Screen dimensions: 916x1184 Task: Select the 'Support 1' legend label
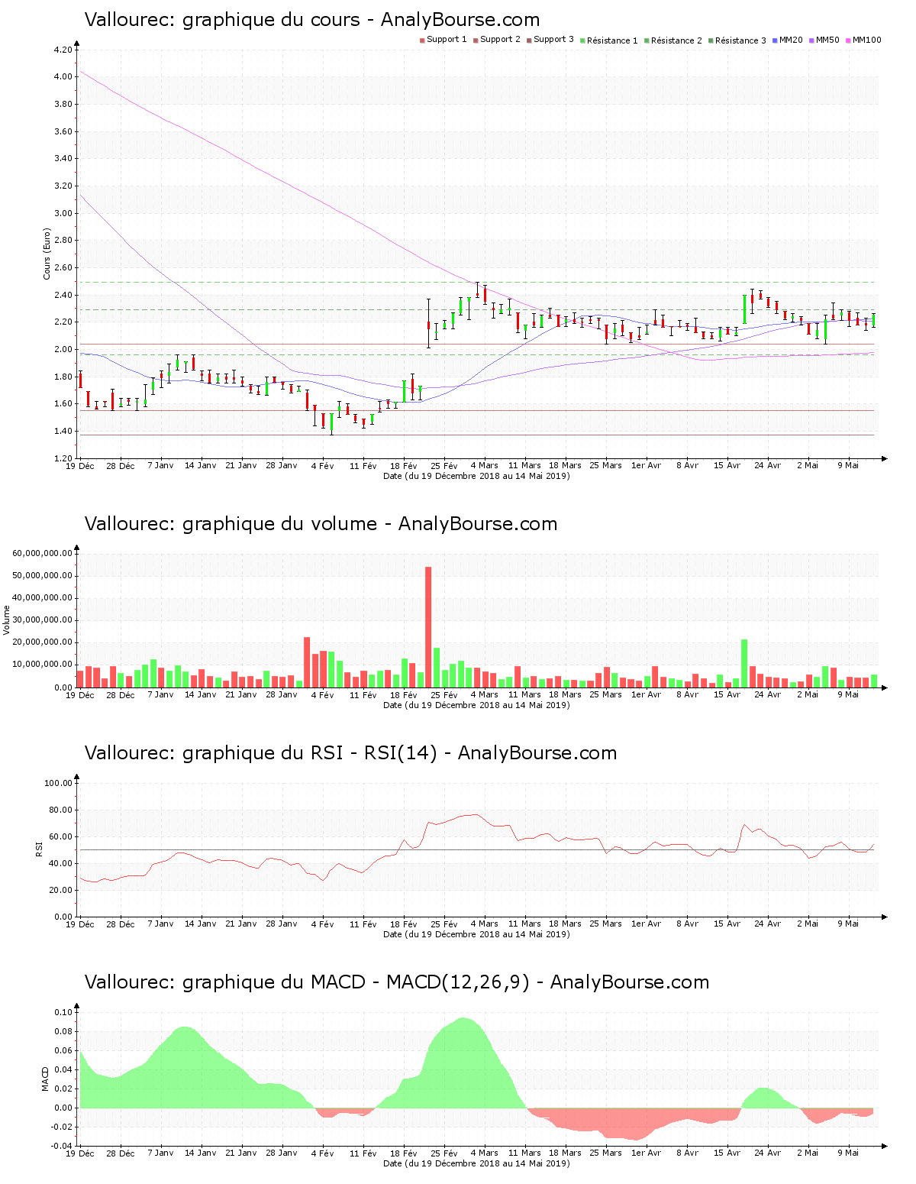447,40
